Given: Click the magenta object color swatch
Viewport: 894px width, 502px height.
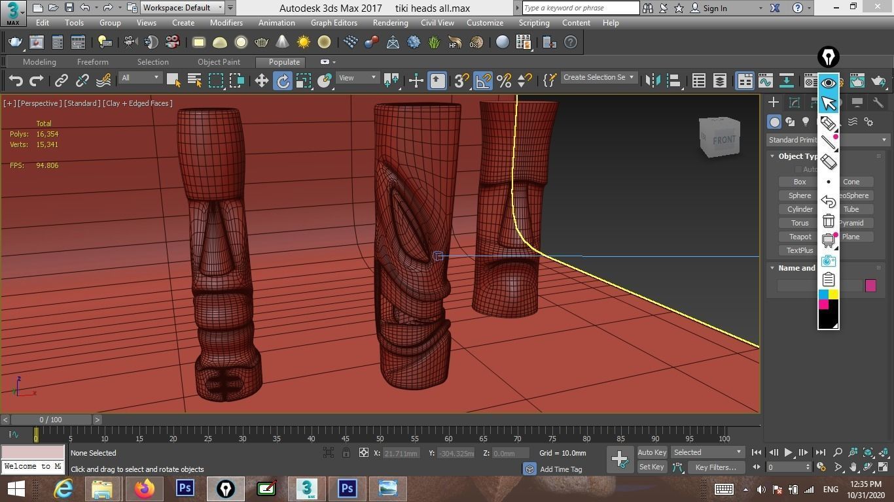Looking at the screenshot, I should (x=870, y=286).
